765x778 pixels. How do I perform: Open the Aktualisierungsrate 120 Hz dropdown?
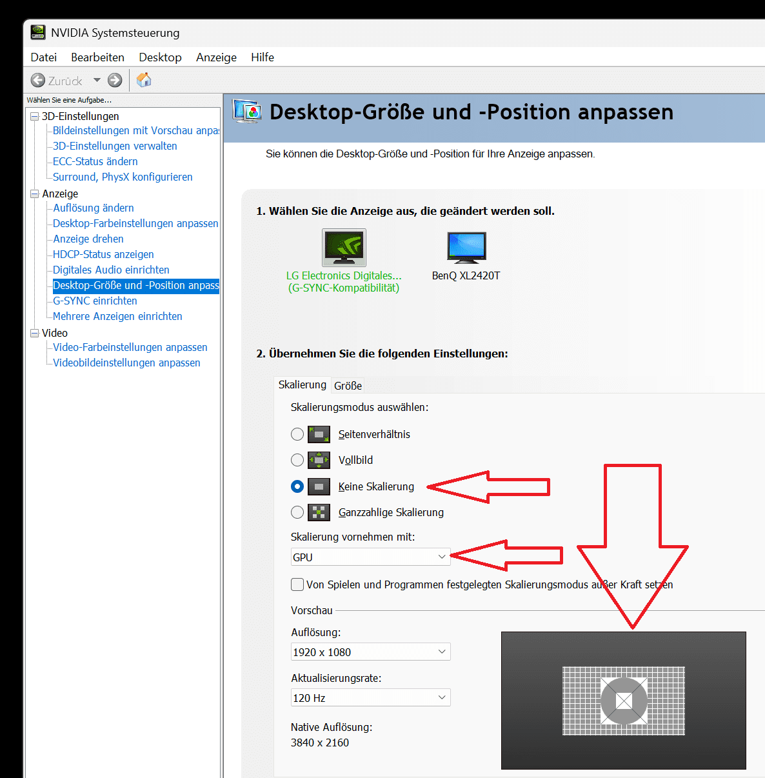(x=370, y=697)
